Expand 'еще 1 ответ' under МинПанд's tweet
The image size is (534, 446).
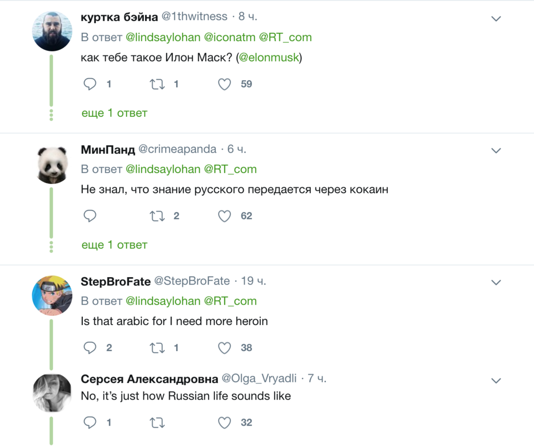coord(114,244)
